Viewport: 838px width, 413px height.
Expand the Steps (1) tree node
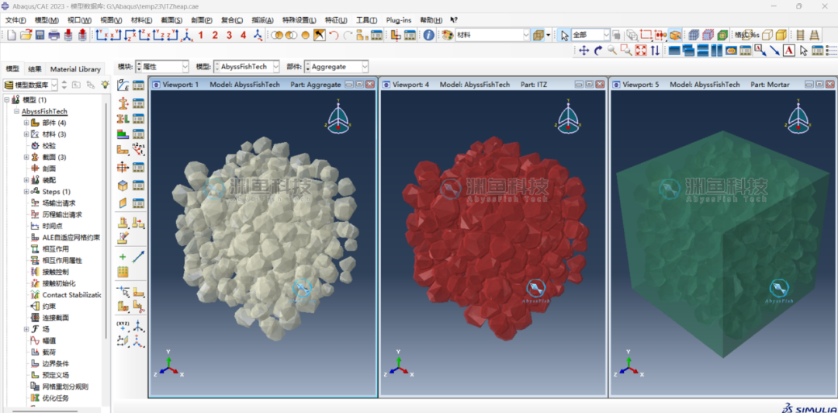point(26,192)
